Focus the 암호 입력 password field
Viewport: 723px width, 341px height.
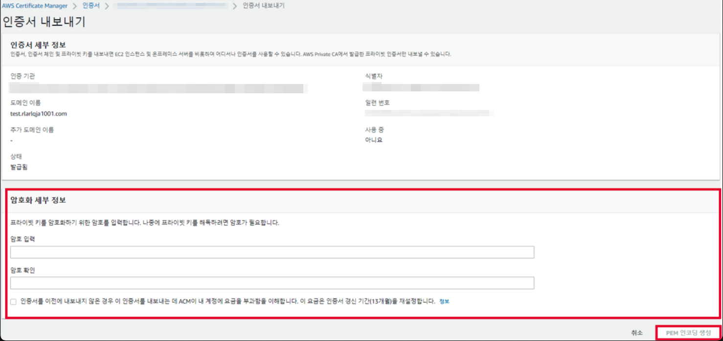272,252
